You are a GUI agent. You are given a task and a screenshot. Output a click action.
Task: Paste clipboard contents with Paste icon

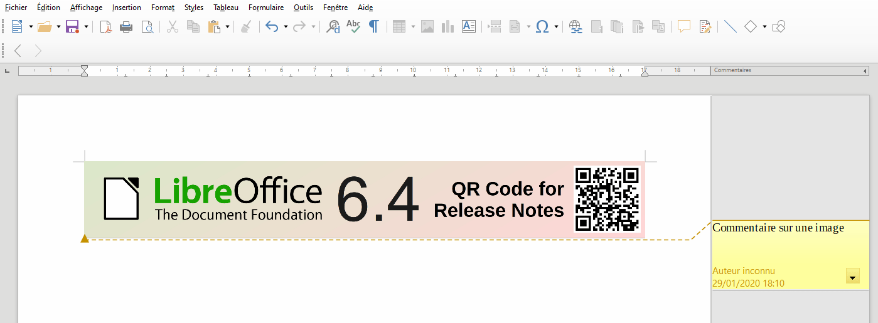(x=214, y=26)
